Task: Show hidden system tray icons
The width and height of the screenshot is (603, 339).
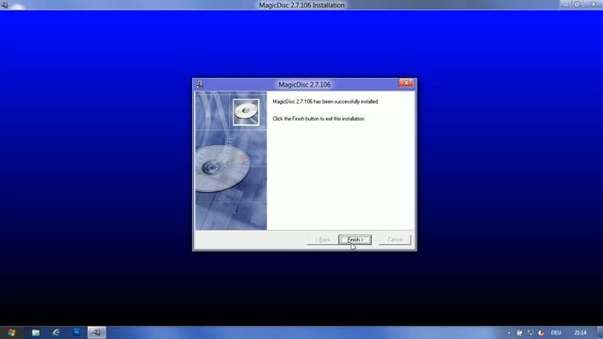Action: pos(509,332)
